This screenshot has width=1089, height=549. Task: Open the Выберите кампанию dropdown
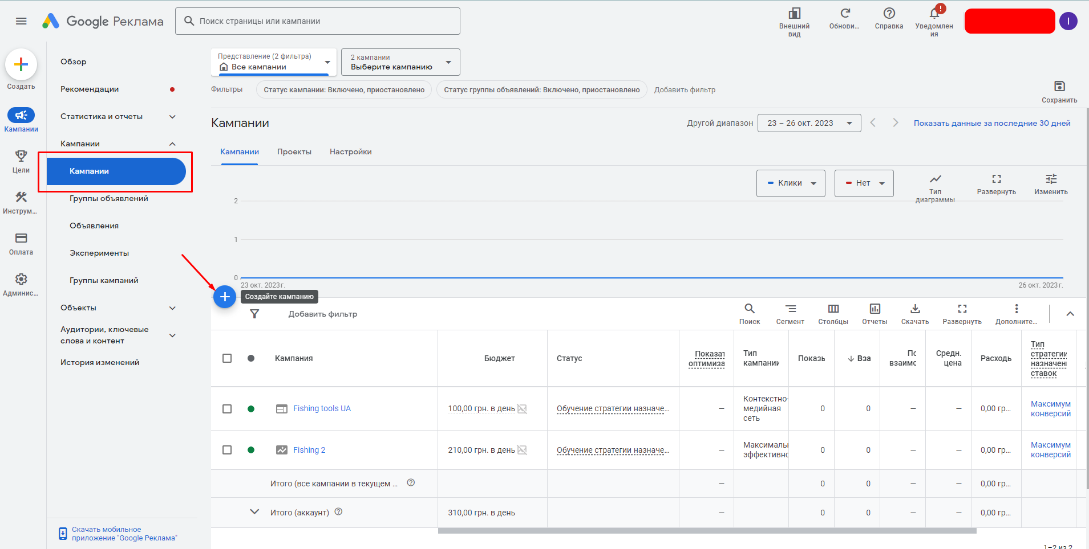coord(400,62)
